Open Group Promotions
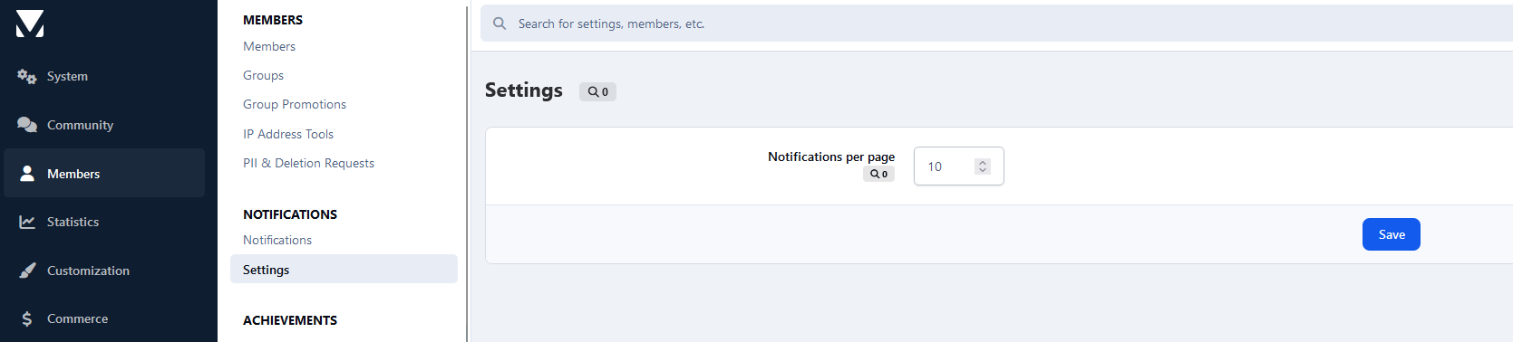 click(x=295, y=104)
